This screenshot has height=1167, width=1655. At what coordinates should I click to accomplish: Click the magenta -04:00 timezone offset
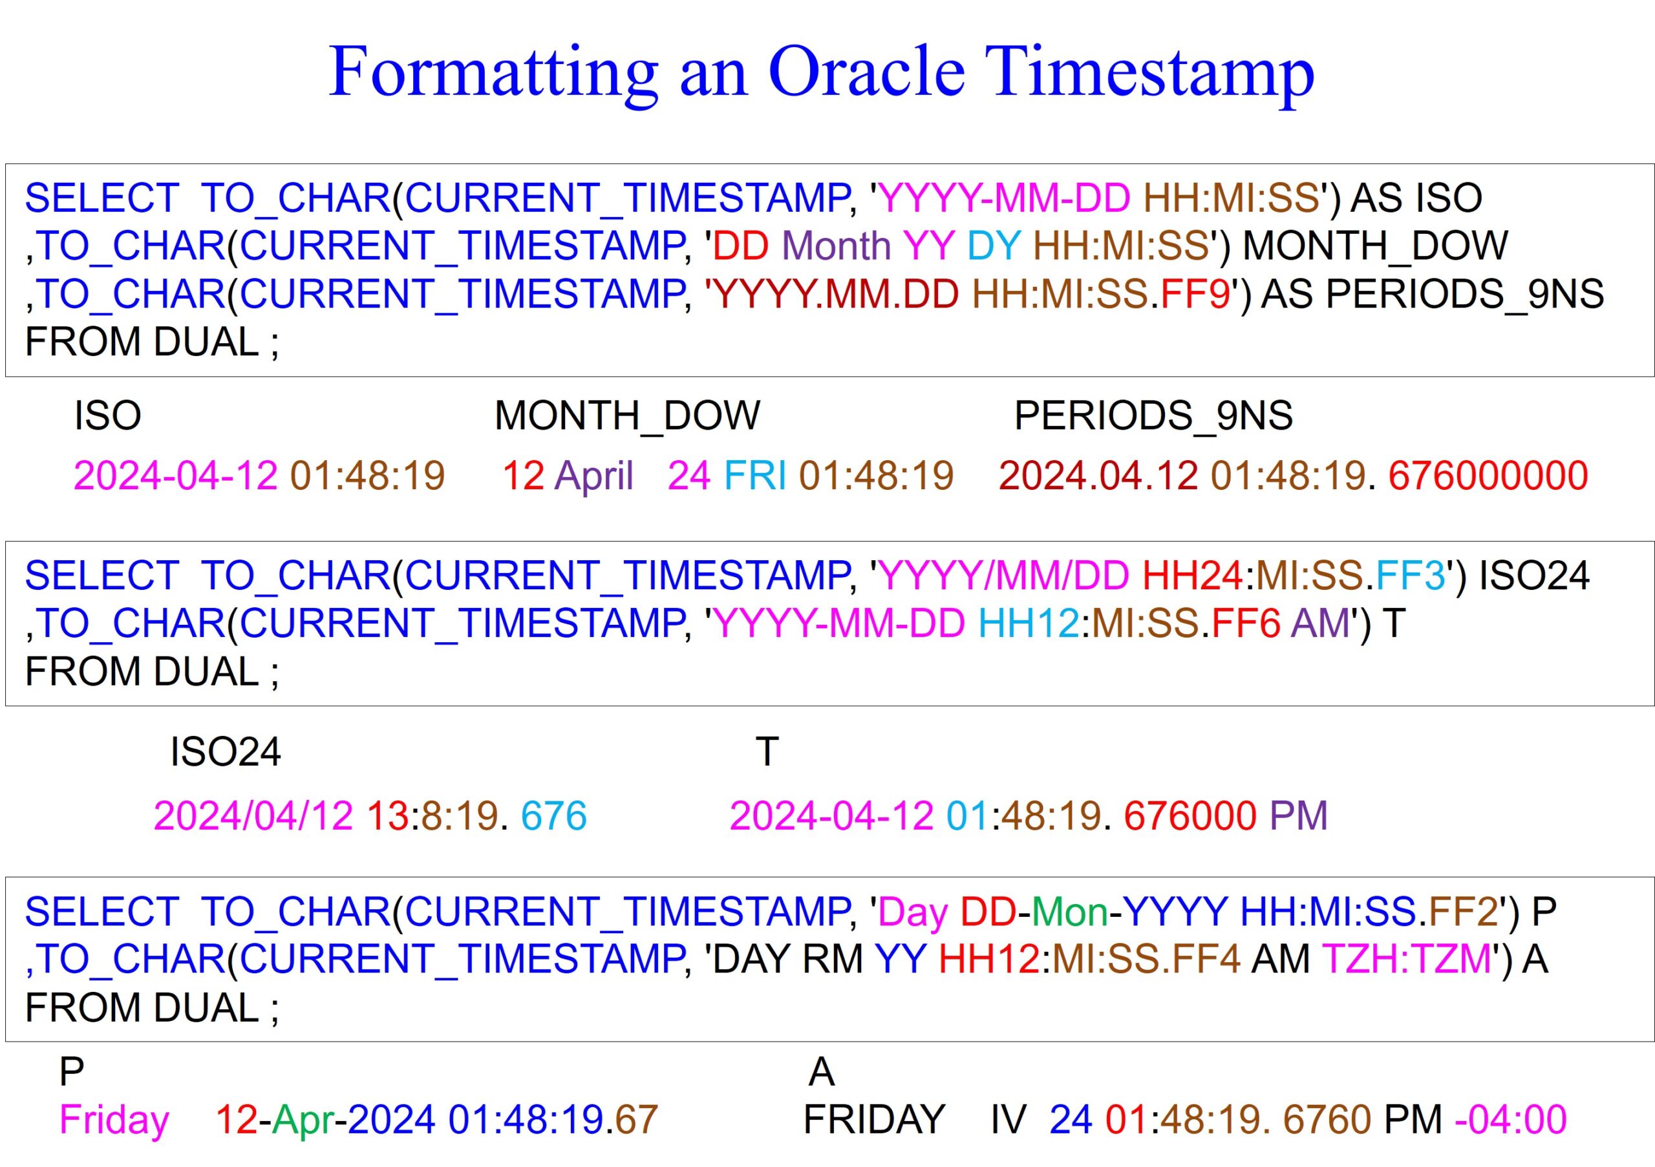1511,1119
